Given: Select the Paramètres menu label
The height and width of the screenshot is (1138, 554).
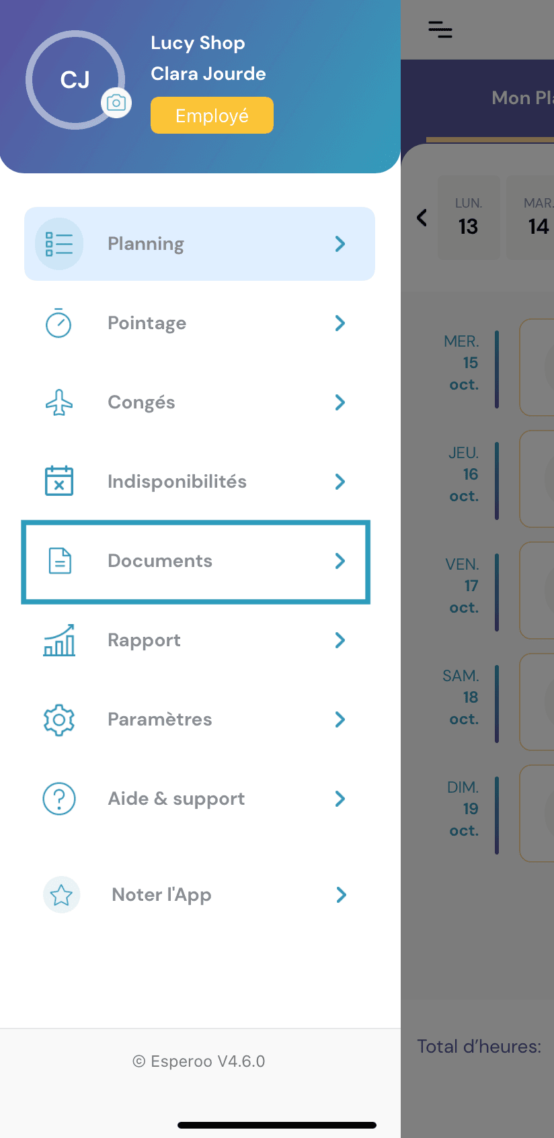Looking at the screenshot, I should [x=160, y=719].
